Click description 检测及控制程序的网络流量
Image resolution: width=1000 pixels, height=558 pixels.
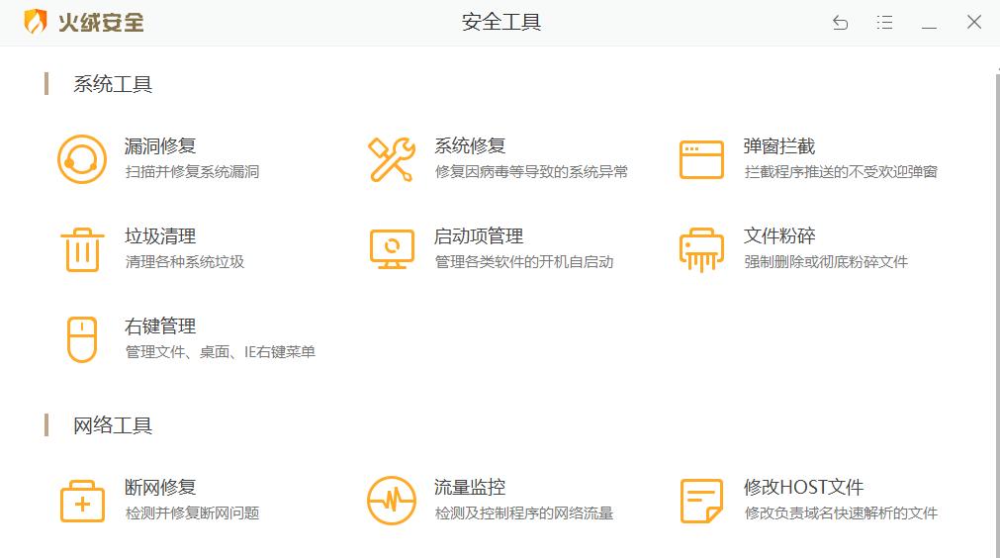(524, 513)
